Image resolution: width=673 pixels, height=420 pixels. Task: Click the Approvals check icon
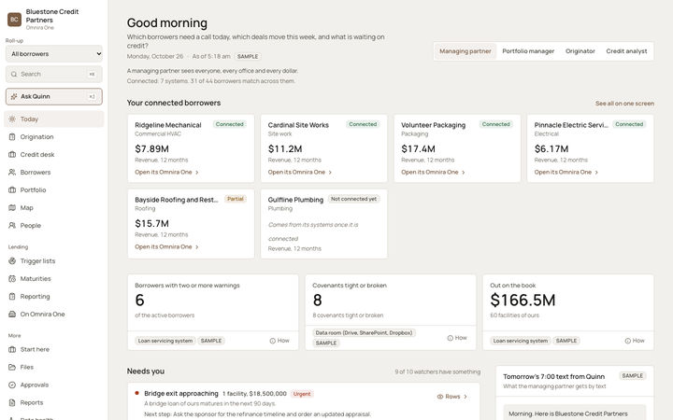pos(12,385)
